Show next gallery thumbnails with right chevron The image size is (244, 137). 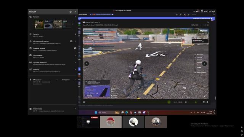(73, 24)
